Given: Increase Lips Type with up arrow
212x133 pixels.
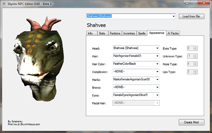Looking at the screenshot, I should (195, 71).
